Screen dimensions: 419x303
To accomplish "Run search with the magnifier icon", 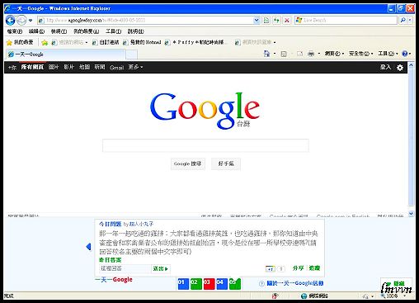I will tap(403, 20).
